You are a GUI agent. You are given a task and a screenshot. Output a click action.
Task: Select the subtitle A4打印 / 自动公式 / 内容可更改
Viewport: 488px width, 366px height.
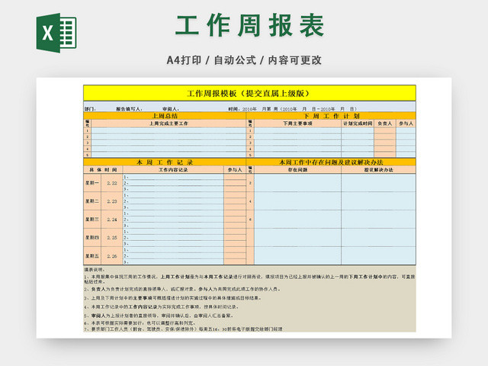click(244, 60)
